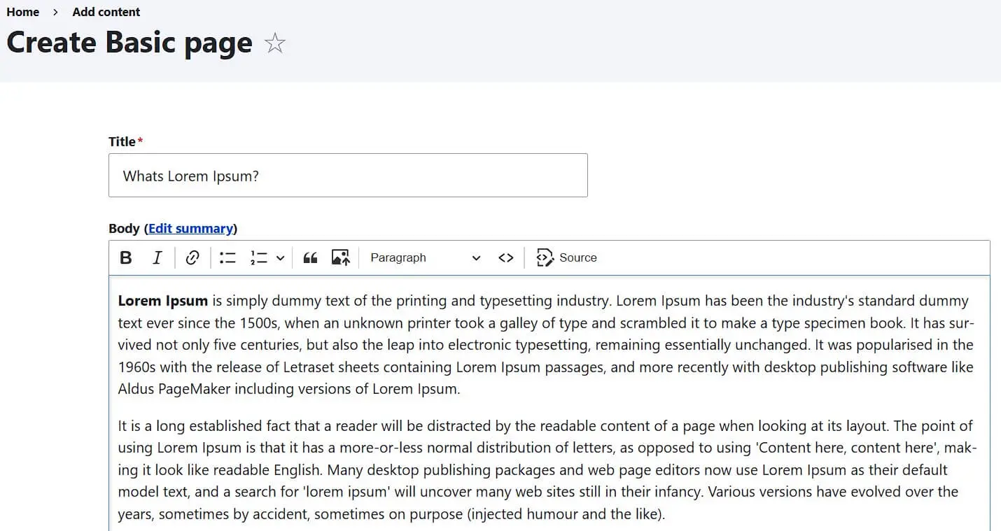1001x531 pixels.
Task: Click the bolded Lorem Ipsum text
Action: tap(162, 300)
